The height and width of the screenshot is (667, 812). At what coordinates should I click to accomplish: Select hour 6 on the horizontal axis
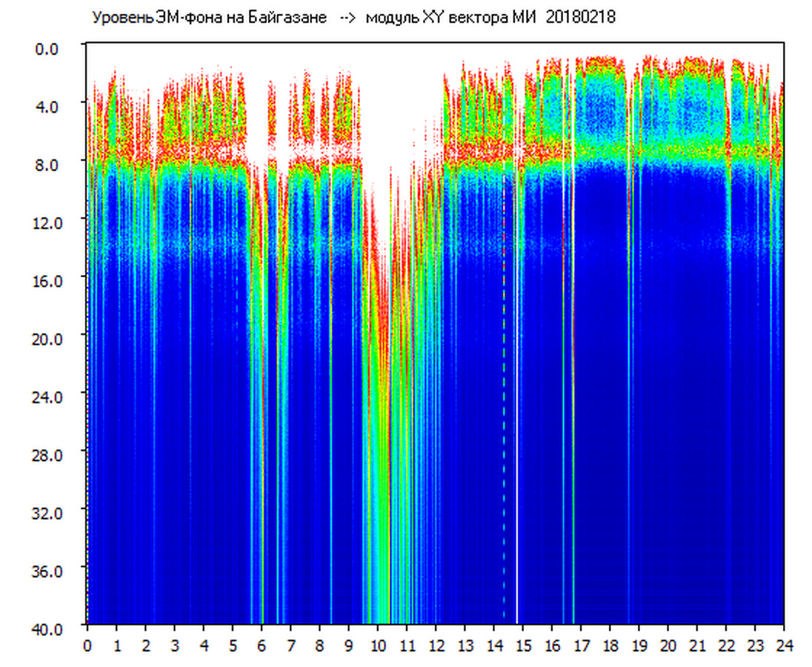point(262,645)
